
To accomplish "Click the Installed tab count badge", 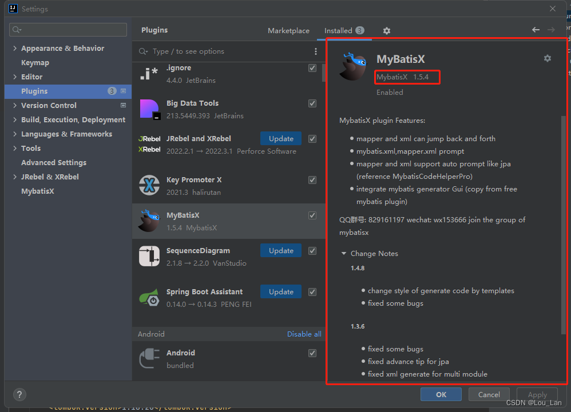I will pos(359,30).
